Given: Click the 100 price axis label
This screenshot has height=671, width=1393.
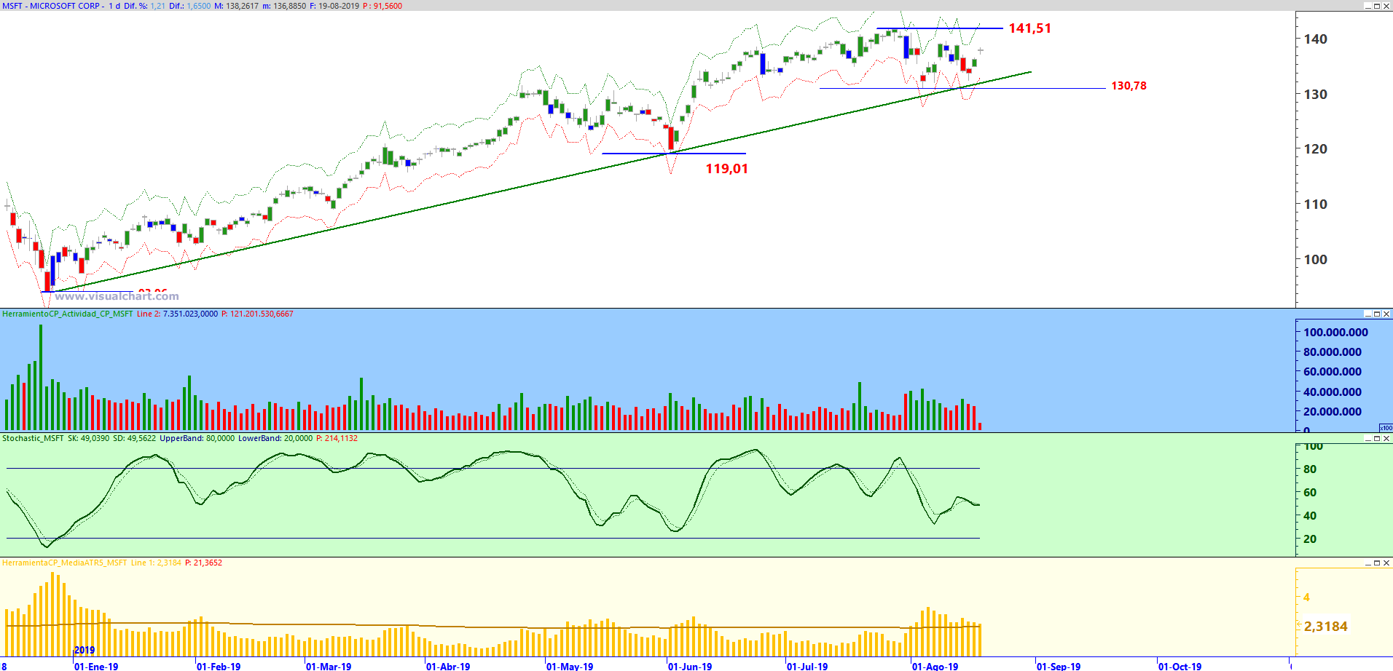Looking at the screenshot, I should click(x=1316, y=260).
